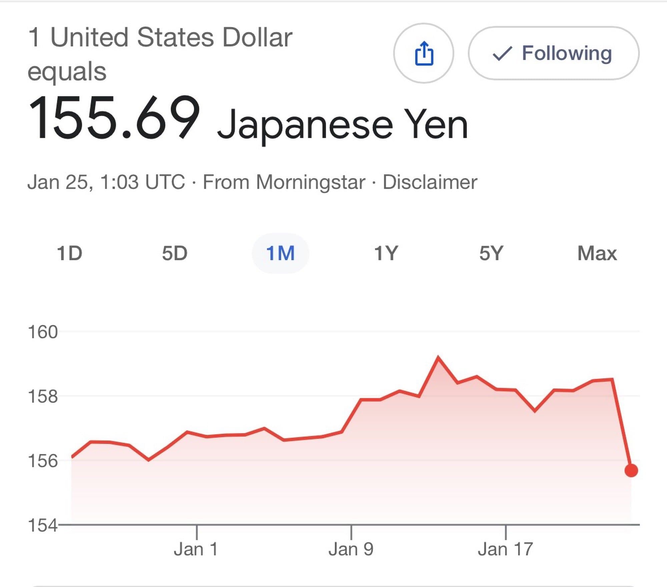Click the From Morningstar source text
667x587 pixels.
click(x=284, y=182)
